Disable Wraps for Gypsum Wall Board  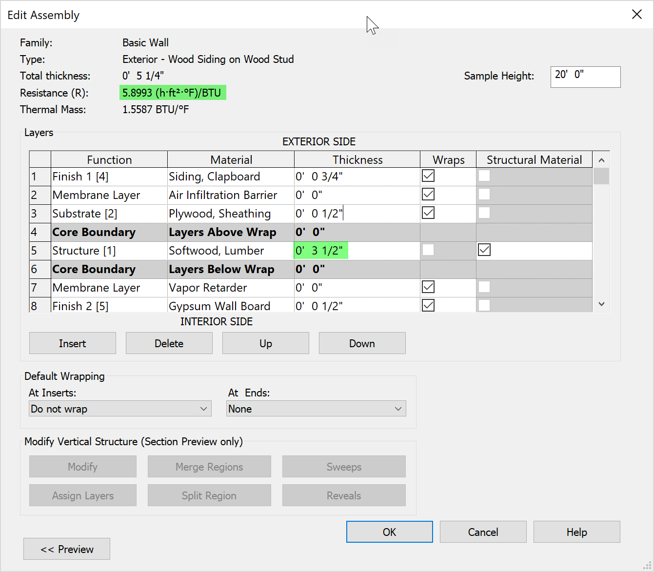[428, 305]
